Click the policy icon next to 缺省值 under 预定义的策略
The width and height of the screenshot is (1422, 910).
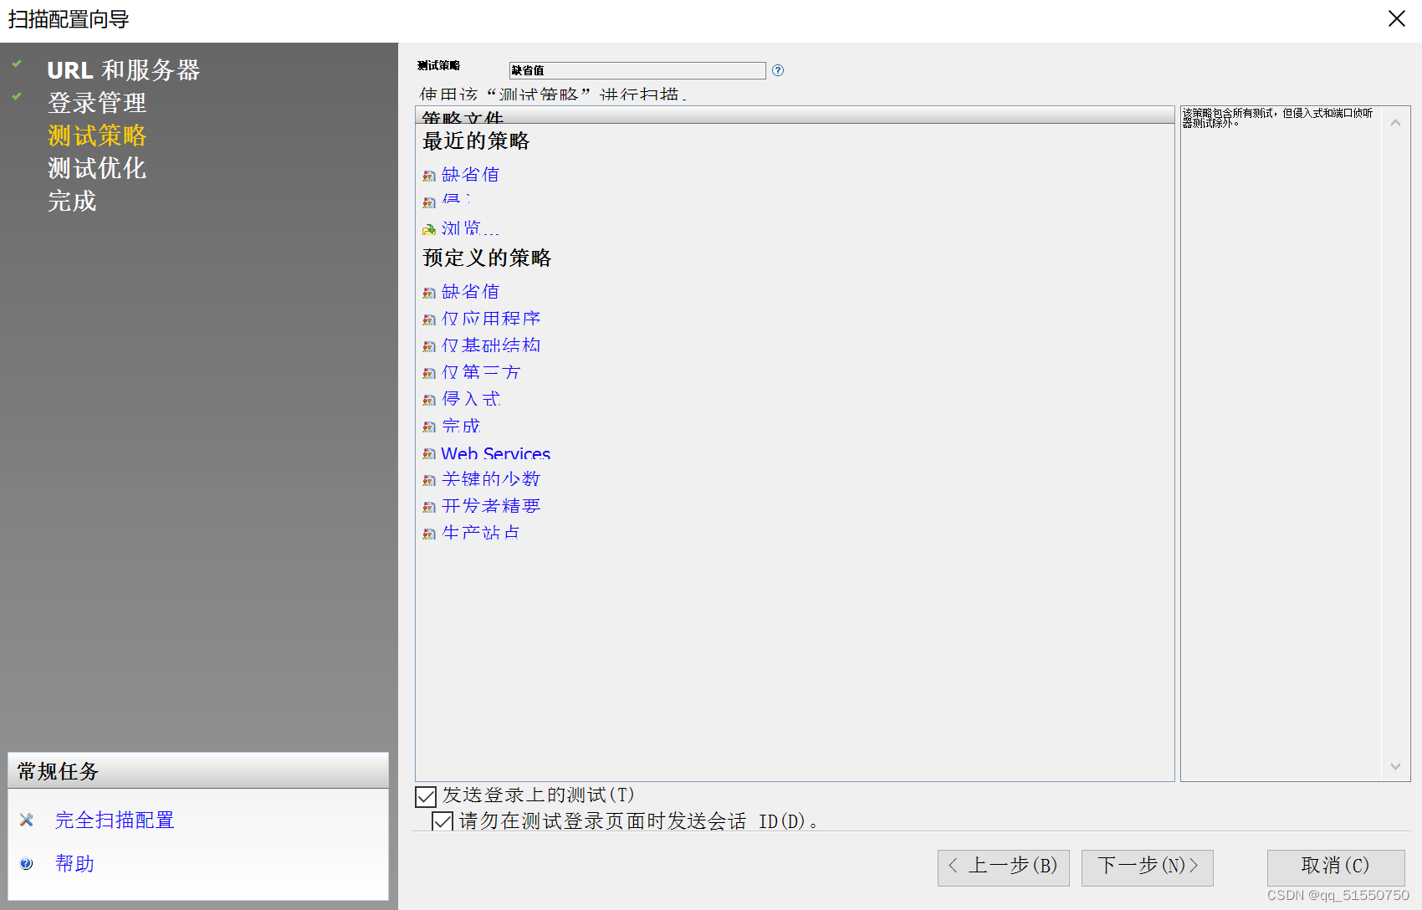coord(429,293)
